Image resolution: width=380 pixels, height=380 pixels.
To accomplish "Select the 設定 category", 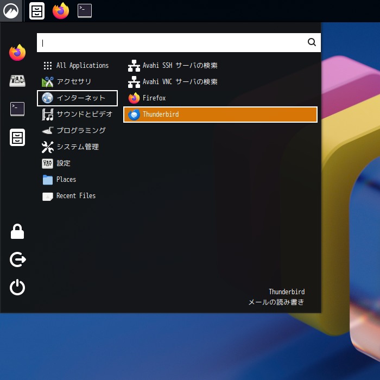I will point(77,163).
